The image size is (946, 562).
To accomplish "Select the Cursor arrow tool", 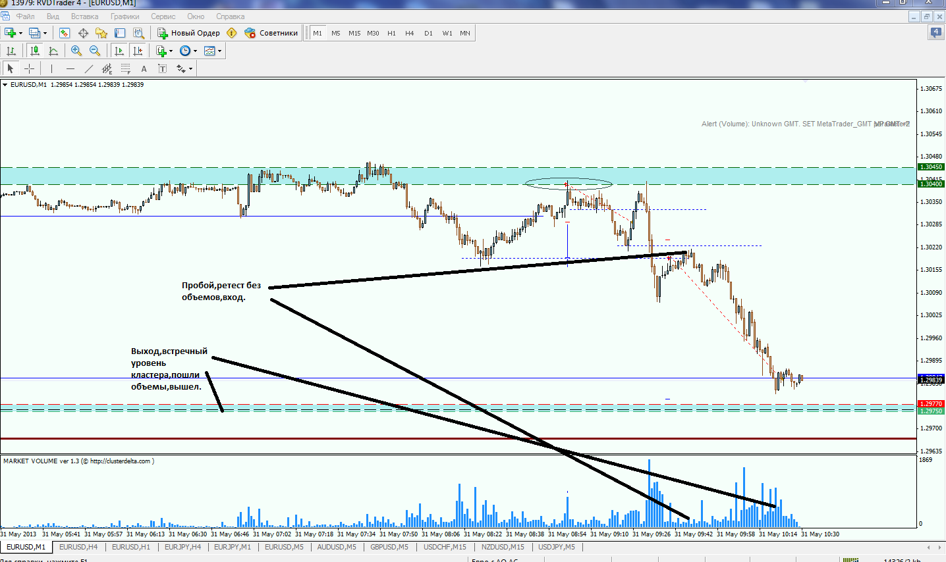I will 10,68.
